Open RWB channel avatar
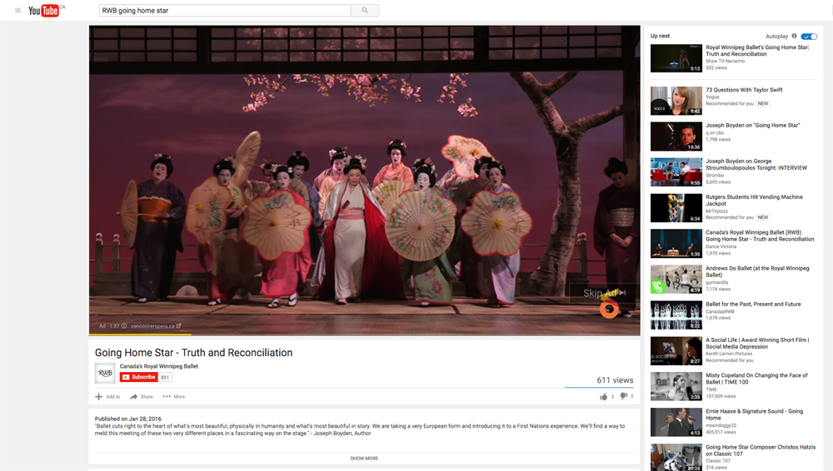The width and height of the screenshot is (833, 471). coord(105,373)
